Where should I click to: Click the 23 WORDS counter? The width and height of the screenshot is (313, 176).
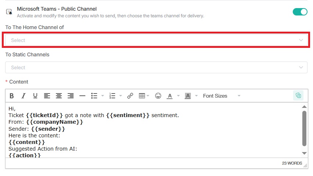[292, 163]
